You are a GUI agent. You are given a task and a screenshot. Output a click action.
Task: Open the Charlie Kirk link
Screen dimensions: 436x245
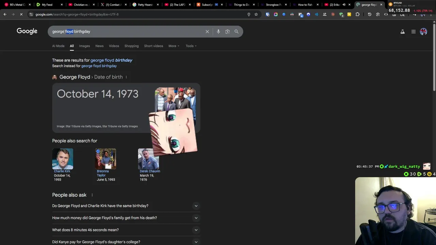pyautogui.click(x=62, y=171)
